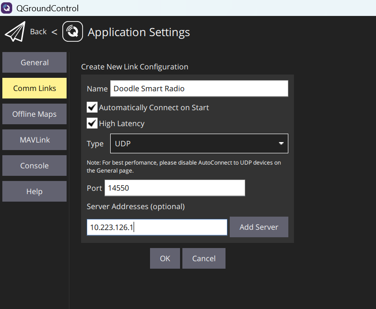This screenshot has height=309, width=376.
Task: Uncheck Automatically Connect on Start
Action: tap(92, 107)
